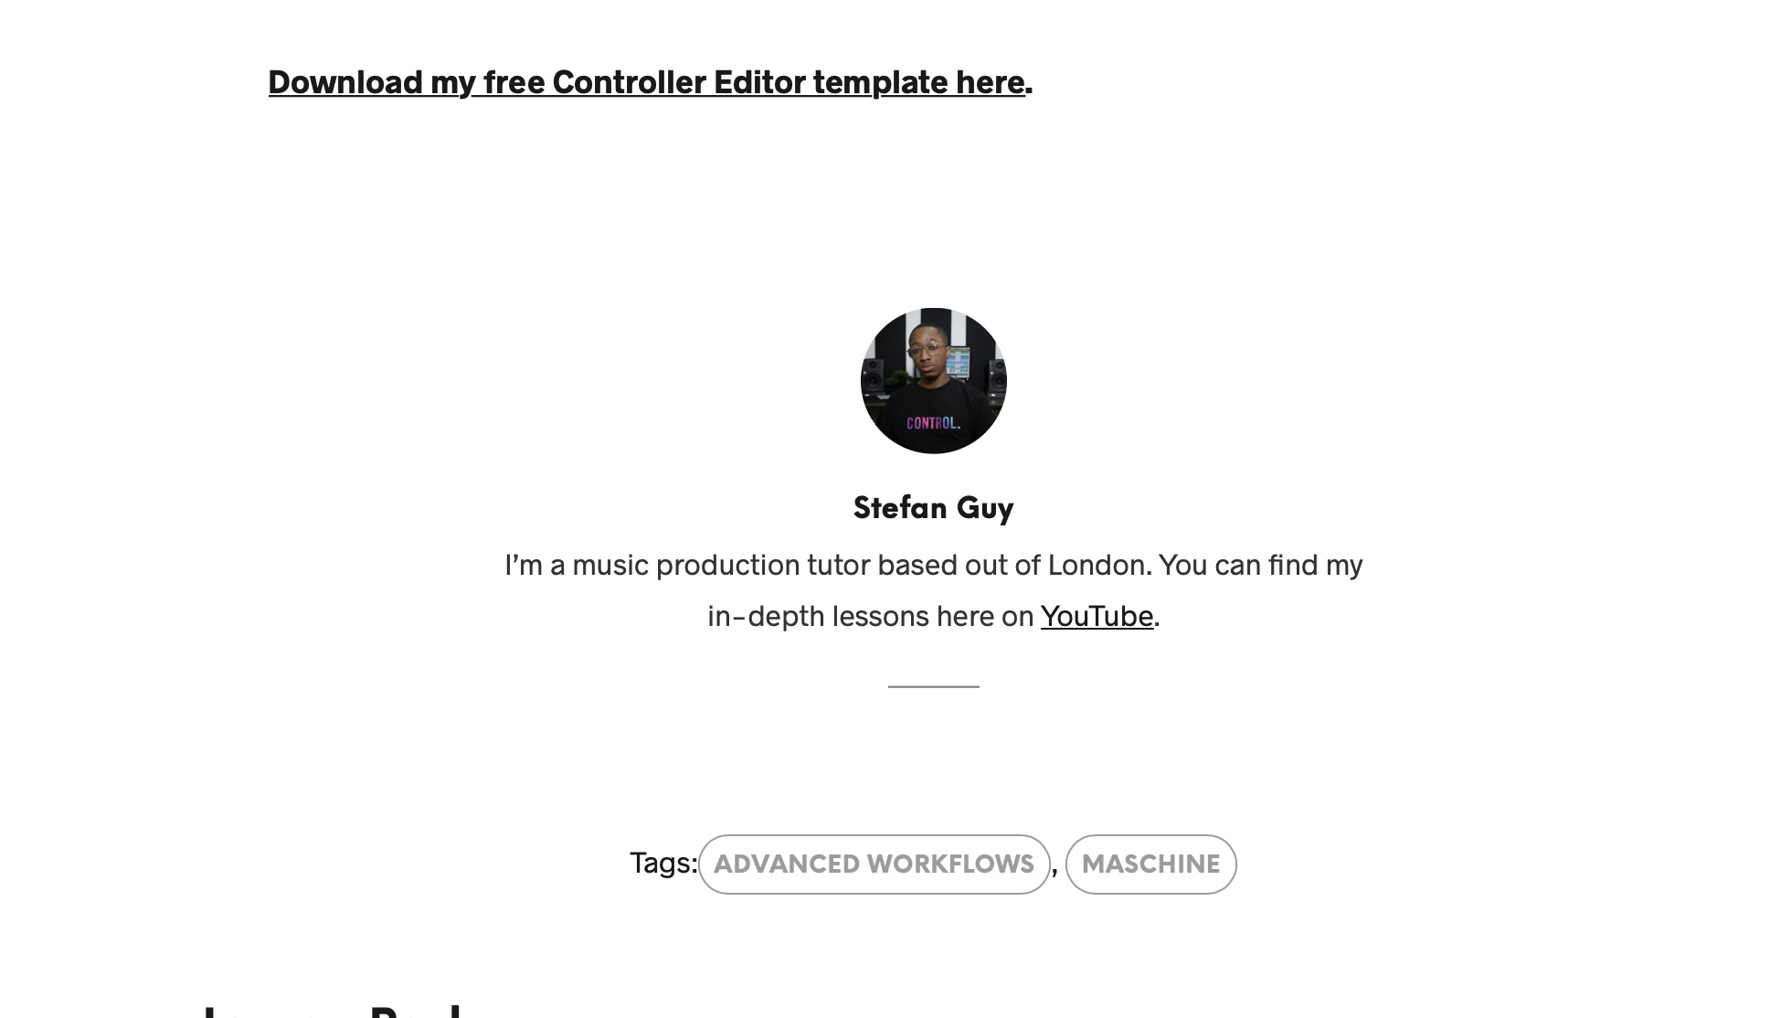Select the Stefan Guy author name

[x=933, y=508]
